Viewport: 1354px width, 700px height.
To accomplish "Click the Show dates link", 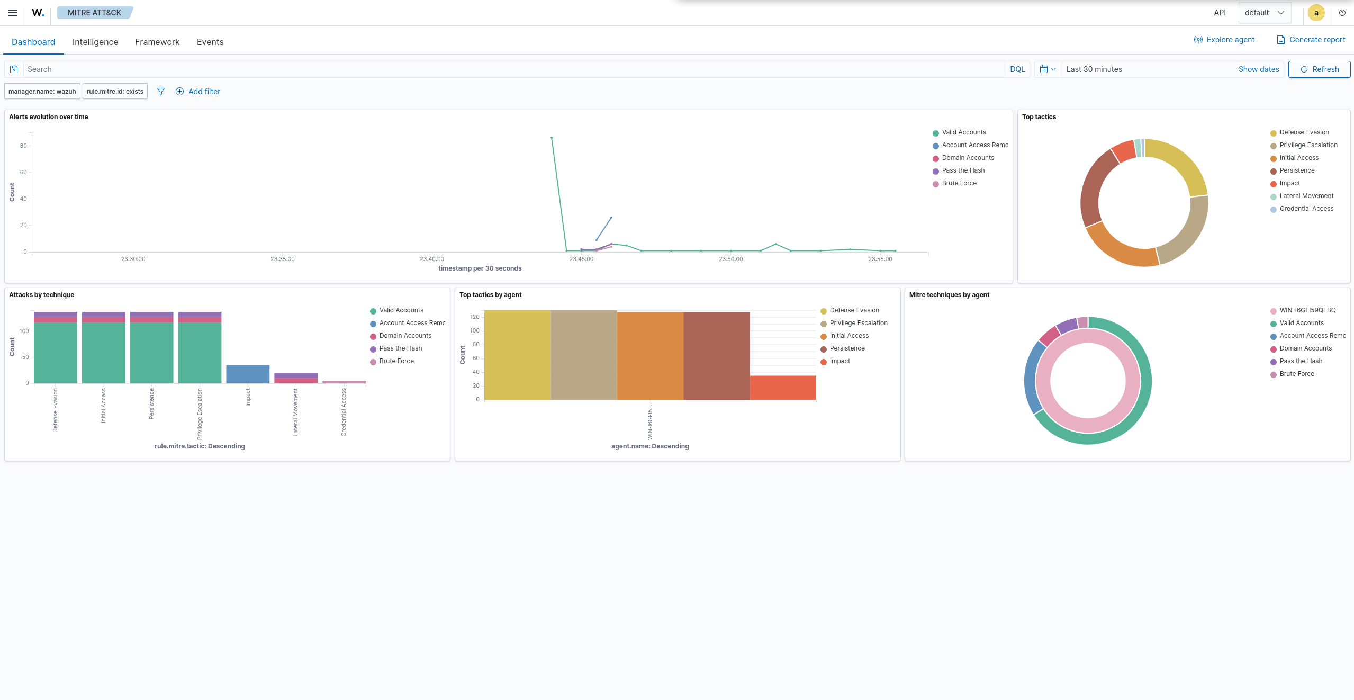I will click(x=1259, y=69).
